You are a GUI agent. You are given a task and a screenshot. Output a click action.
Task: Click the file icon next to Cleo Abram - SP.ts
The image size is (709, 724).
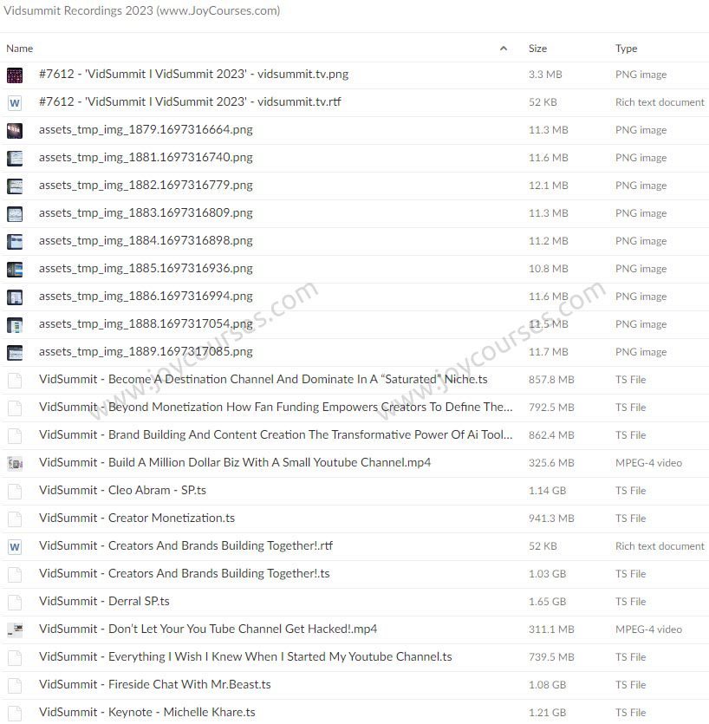tap(15, 491)
